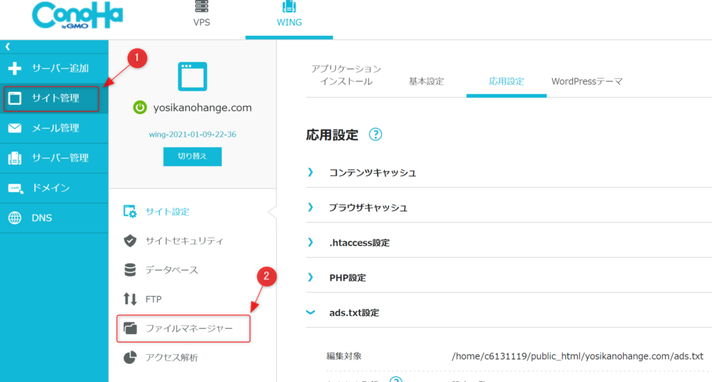Viewport: 712px width, 382px height.
Task: Click the globe icon for DNS
Action: pyautogui.click(x=15, y=218)
